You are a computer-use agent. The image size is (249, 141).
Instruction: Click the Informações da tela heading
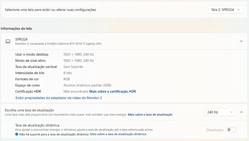pyautogui.click(x=16, y=28)
